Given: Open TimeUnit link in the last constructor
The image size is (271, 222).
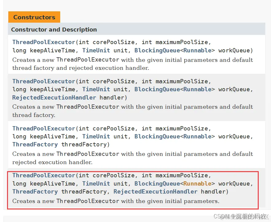Looking at the screenshot, I should pos(96,184).
